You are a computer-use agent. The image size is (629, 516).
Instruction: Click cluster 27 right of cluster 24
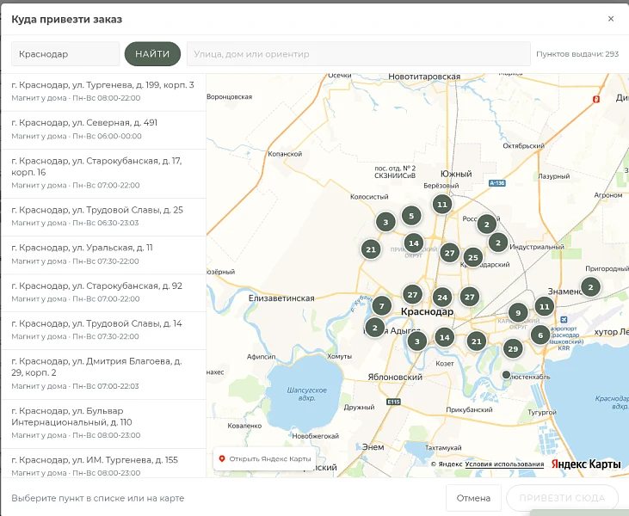469,297
